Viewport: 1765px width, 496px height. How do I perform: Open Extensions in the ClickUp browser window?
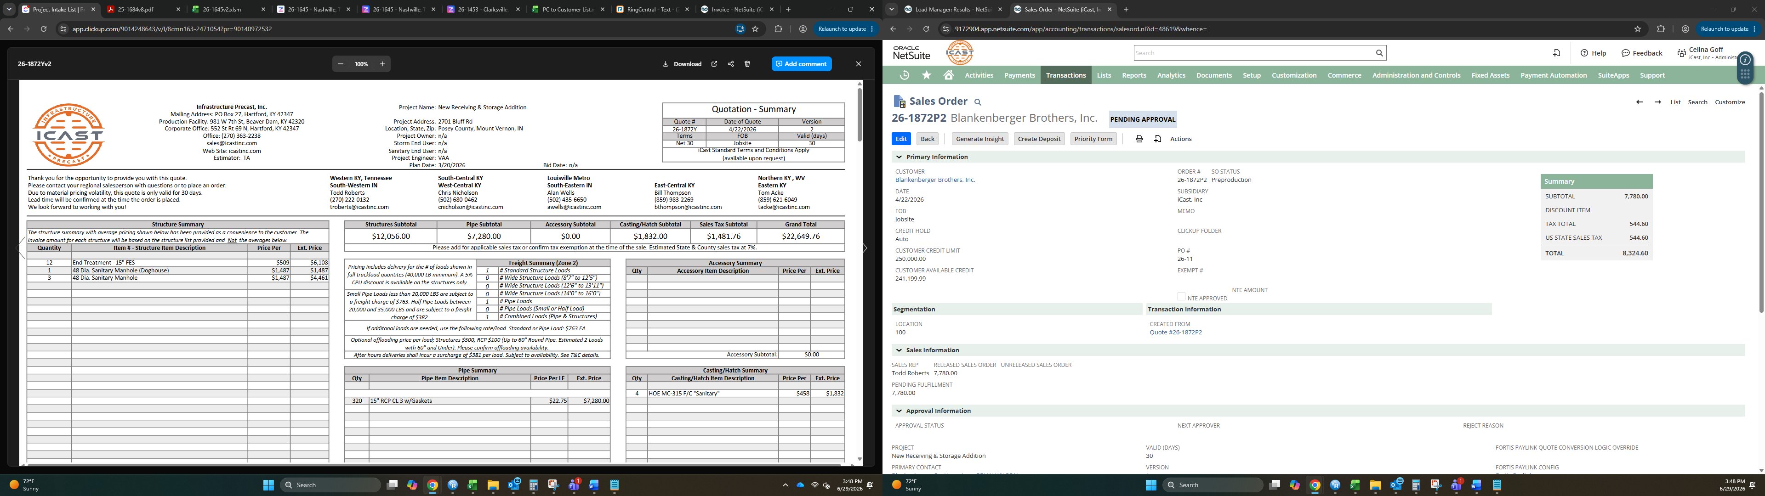[778, 29]
